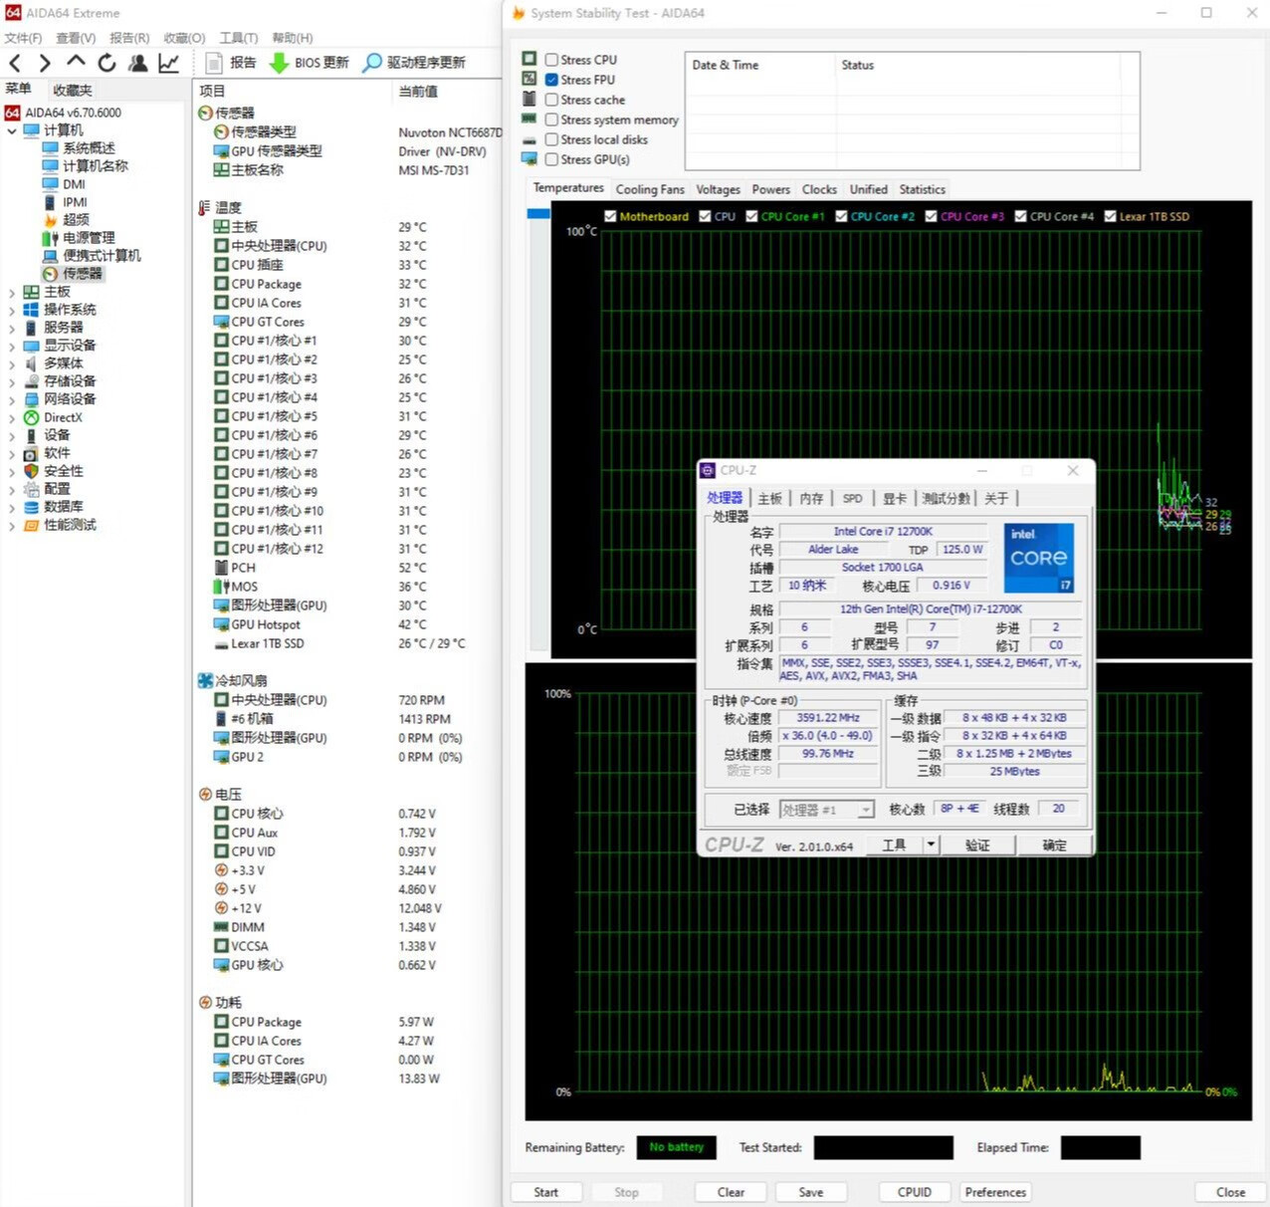Select the 数据库 node in the tree
This screenshot has height=1207, width=1270.
tap(64, 507)
